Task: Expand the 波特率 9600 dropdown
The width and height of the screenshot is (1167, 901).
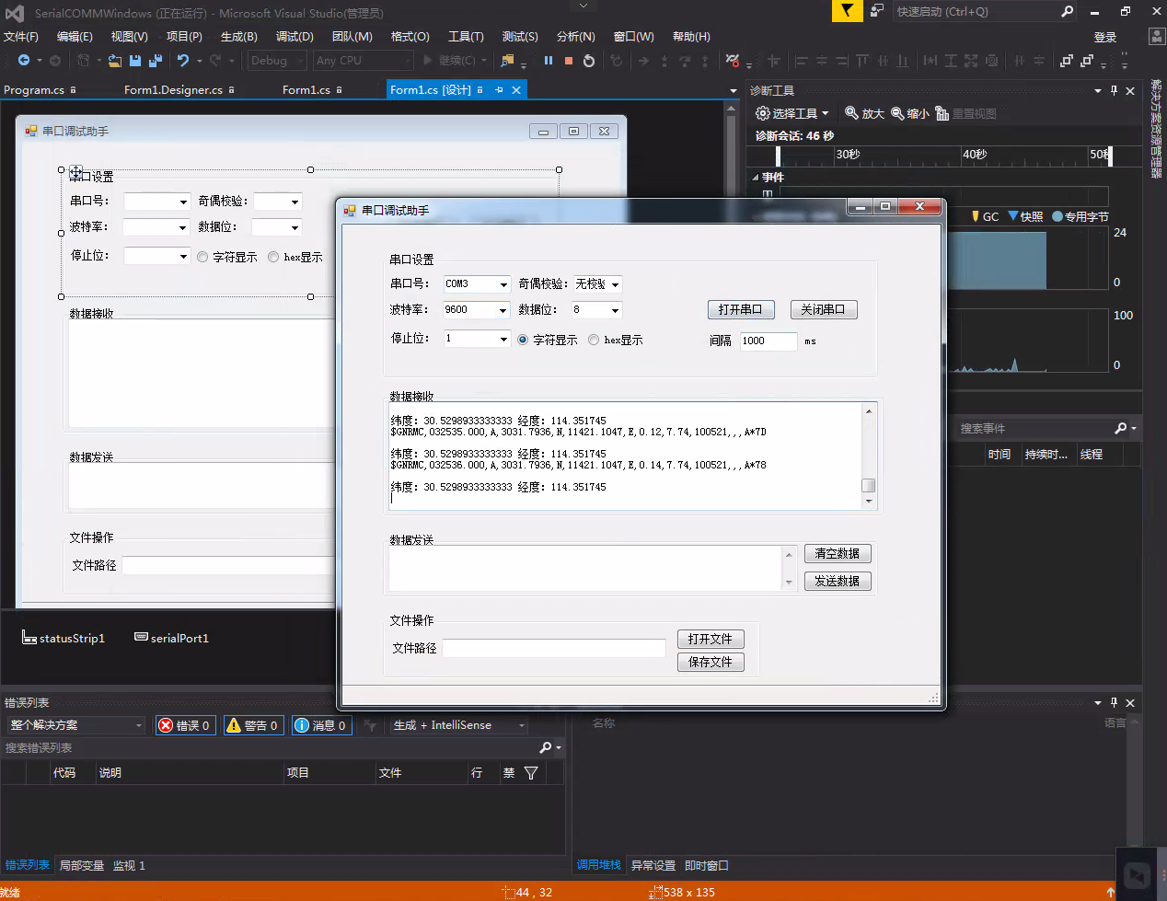Action: 503,310
